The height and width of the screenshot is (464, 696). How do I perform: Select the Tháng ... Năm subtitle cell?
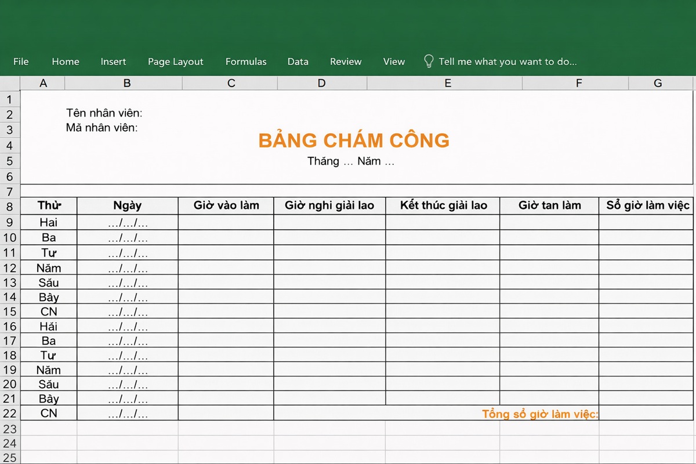tap(351, 161)
